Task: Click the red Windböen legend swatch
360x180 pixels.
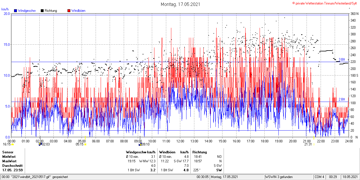Action: point(69,11)
